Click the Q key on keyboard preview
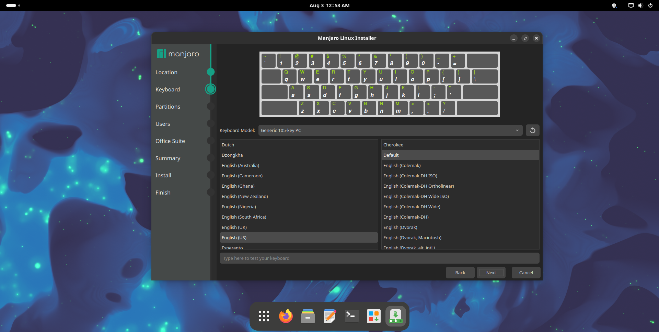Image resolution: width=659 pixels, height=332 pixels. (289, 76)
